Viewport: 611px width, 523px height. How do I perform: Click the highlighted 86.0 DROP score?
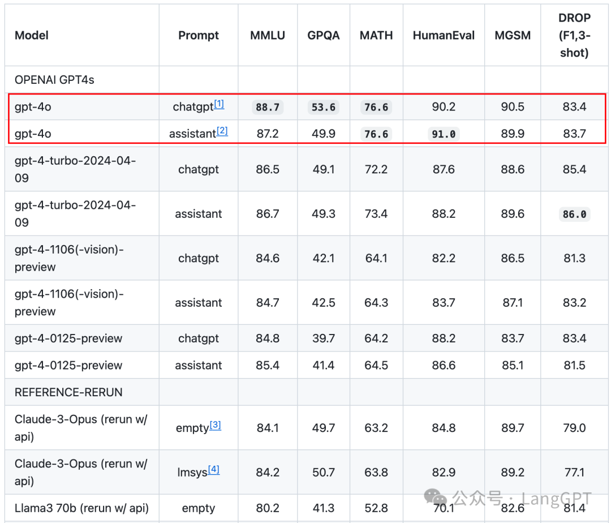[574, 214]
